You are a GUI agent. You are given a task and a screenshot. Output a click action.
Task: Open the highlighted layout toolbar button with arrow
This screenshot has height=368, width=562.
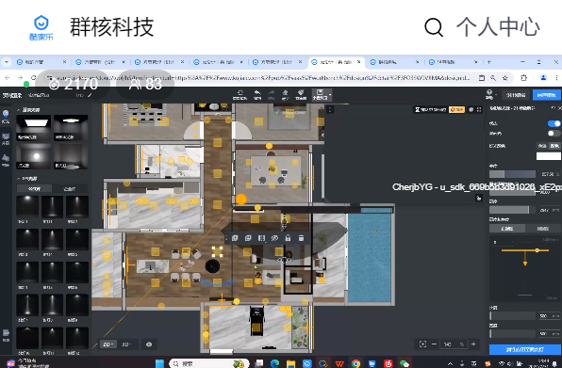322,94
